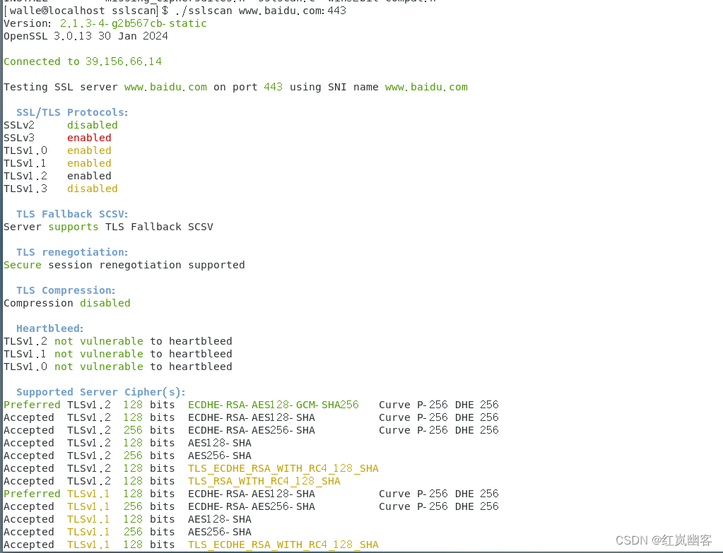Click the SSLv2 disabled entry
The height and width of the screenshot is (553, 723).
64,125
